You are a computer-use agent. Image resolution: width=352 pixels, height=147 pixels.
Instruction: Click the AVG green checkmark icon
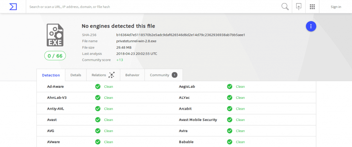[x=98, y=131]
